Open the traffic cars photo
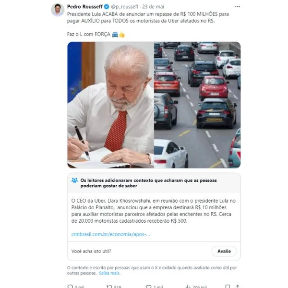The height and width of the screenshot is (288, 288). 197,105
